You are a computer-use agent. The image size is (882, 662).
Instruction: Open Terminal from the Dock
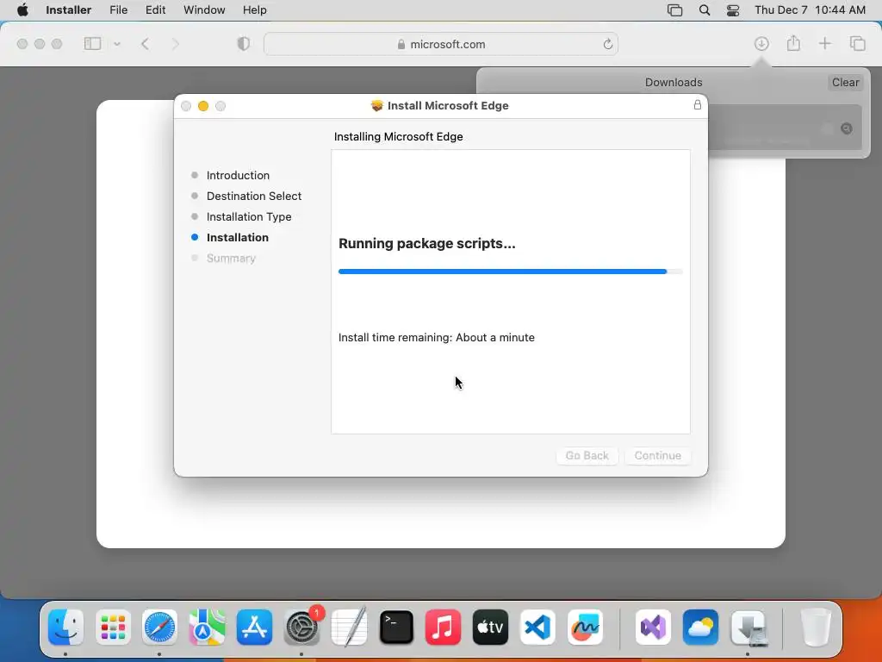[396, 628]
